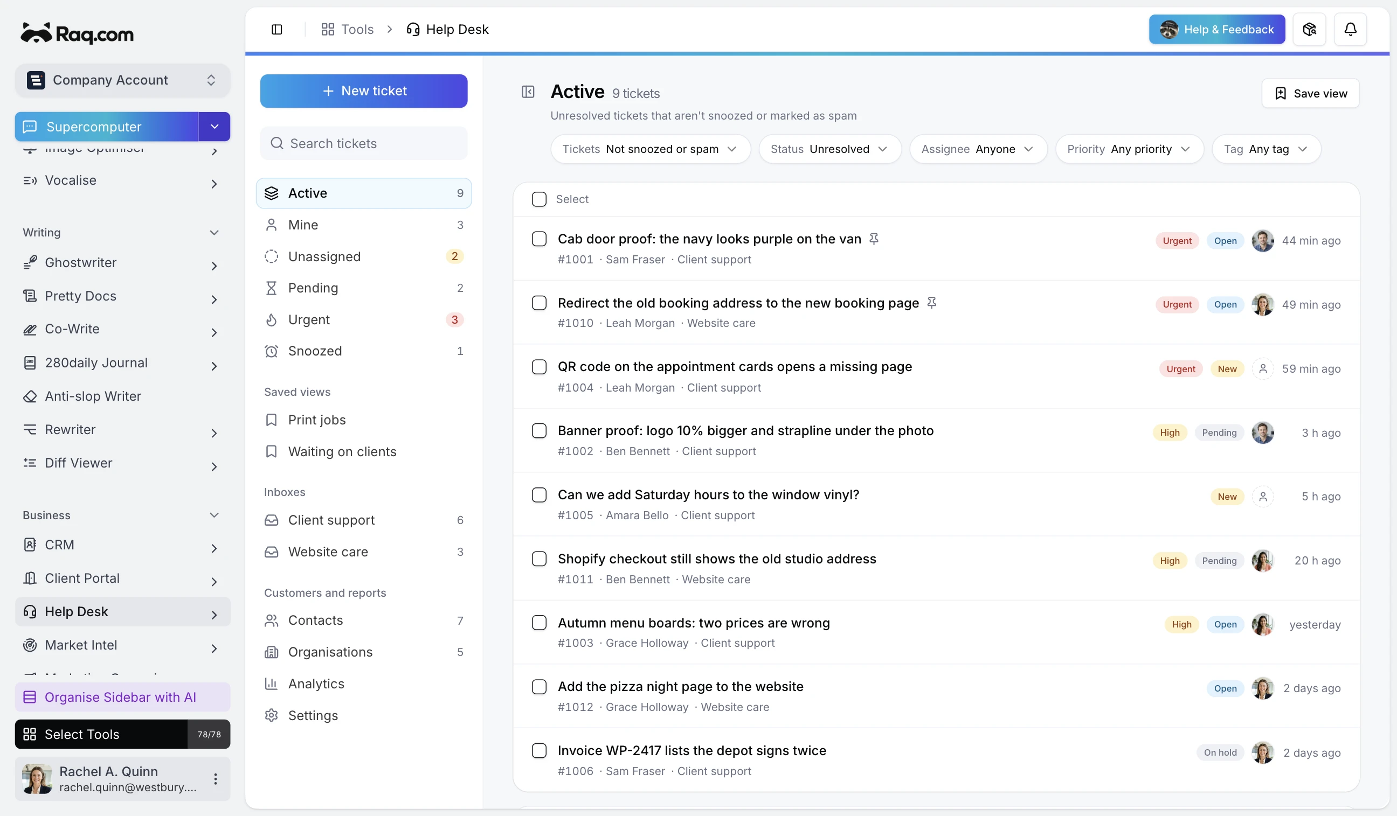This screenshot has width=1397, height=816.
Task: Click the Raq.com logo
Action: tap(77, 33)
